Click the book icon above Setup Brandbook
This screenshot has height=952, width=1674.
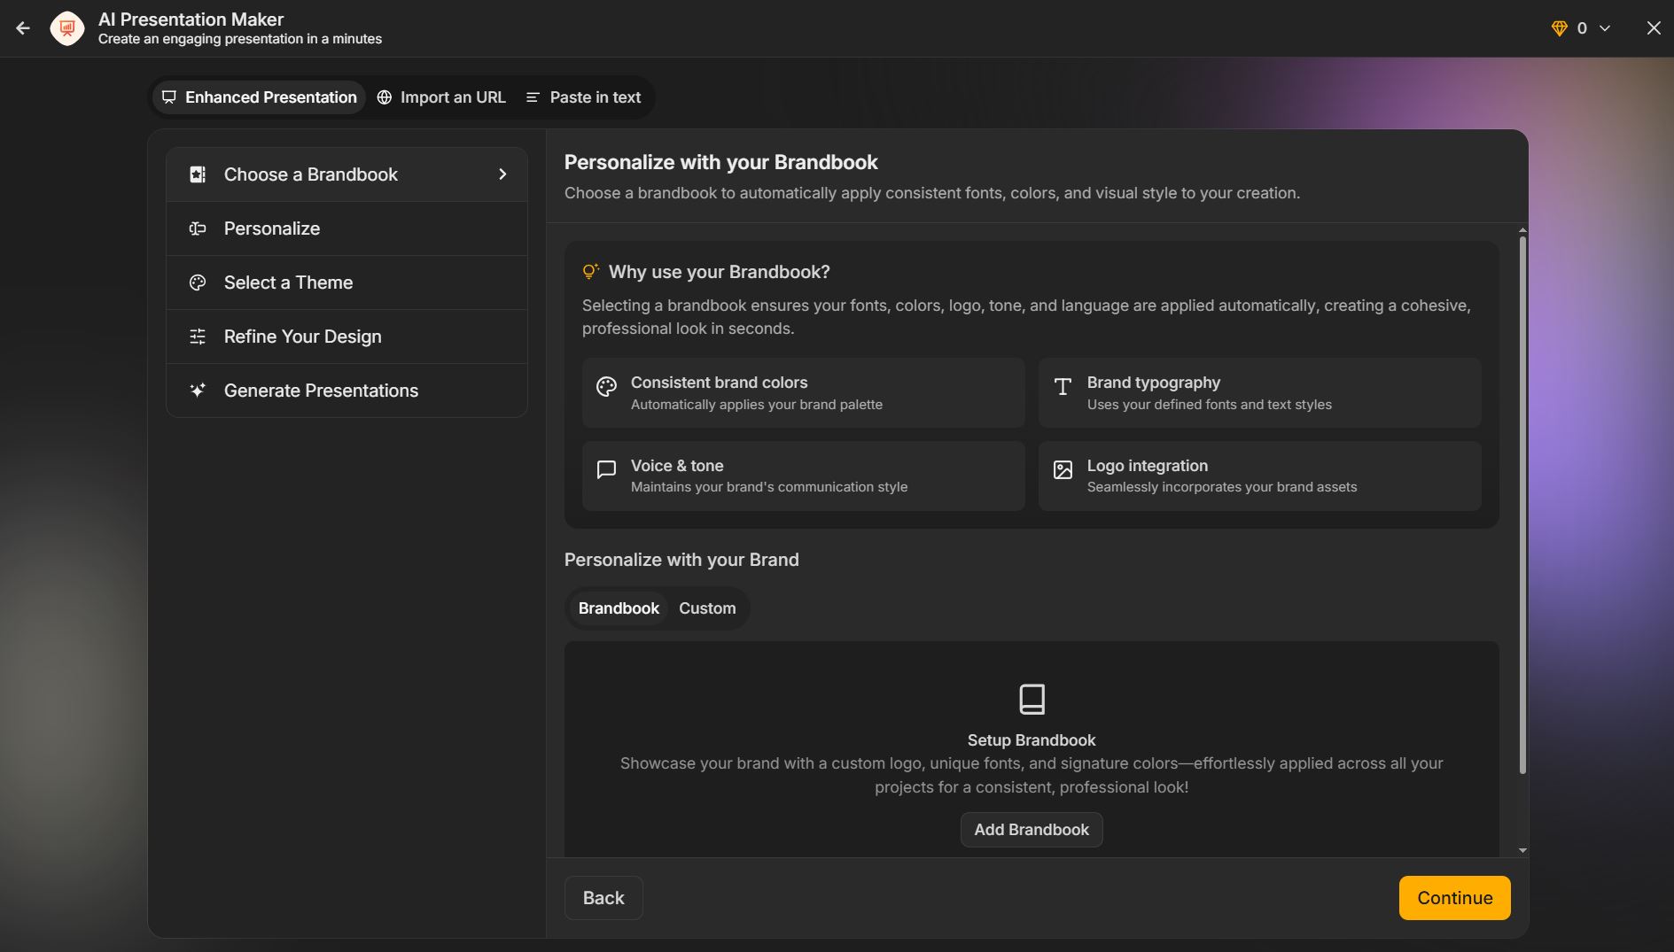(x=1032, y=700)
